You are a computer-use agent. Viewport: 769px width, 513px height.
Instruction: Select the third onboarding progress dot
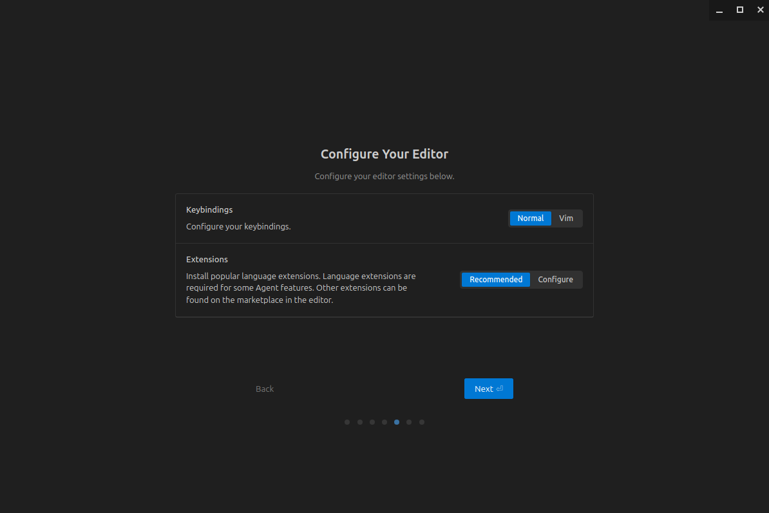(372, 422)
